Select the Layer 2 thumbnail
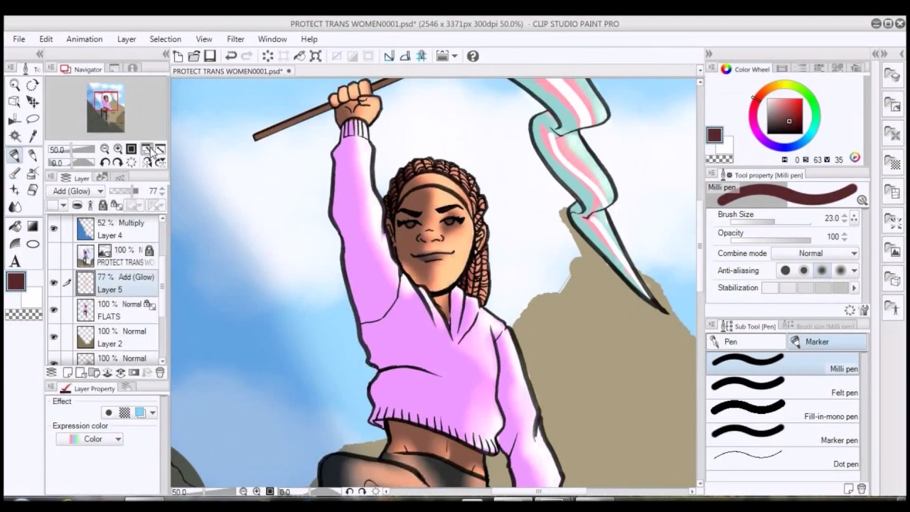The height and width of the screenshot is (512, 910). click(x=85, y=337)
